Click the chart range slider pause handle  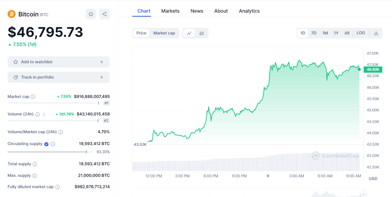pyautogui.click(x=364, y=194)
